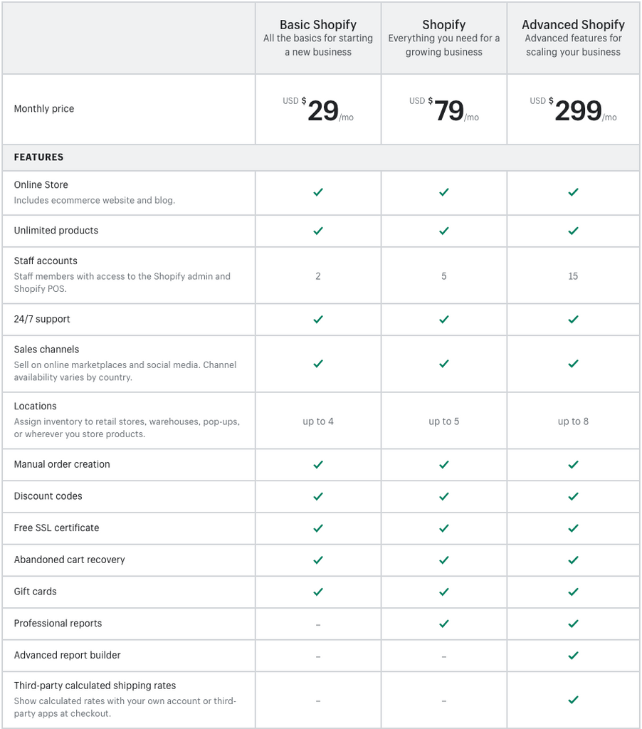Viewport: 642px width, 729px height.
Task: Select the Basic Shopify plan header
Action: click(318, 25)
